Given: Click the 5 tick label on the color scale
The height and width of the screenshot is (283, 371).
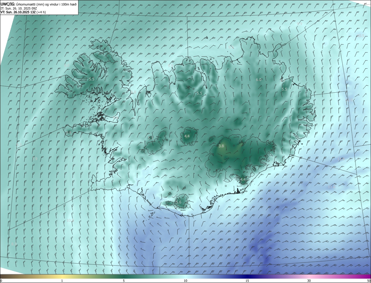Looking at the screenshot, I should pos(124,281).
